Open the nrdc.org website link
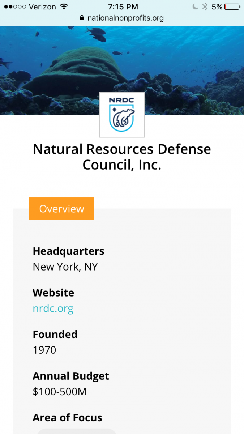 53,309
